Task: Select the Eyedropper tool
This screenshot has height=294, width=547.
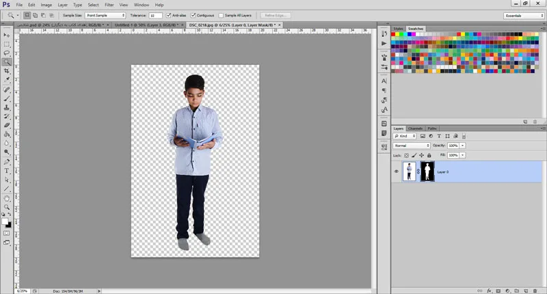Action: point(7,80)
